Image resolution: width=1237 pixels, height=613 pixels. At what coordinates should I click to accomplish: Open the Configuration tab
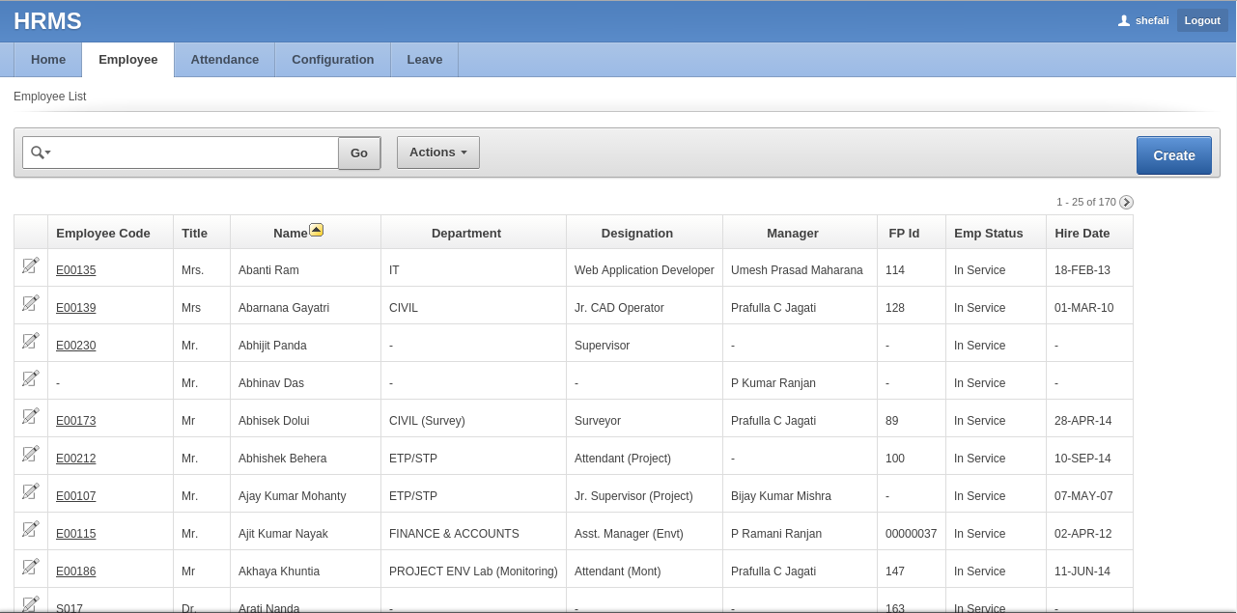332,60
